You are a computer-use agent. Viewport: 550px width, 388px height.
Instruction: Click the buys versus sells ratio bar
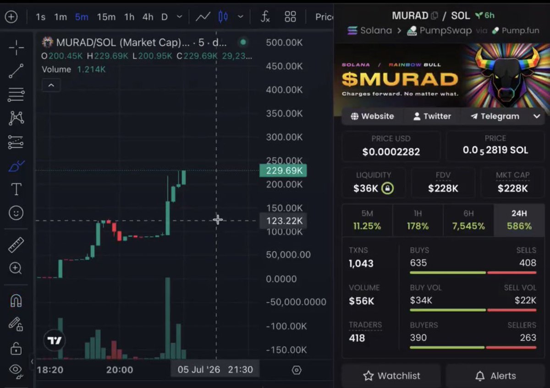point(473,273)
